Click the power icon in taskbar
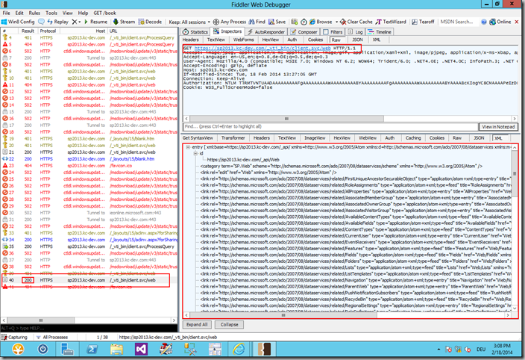Screen dimensions: 525x360 43,350
